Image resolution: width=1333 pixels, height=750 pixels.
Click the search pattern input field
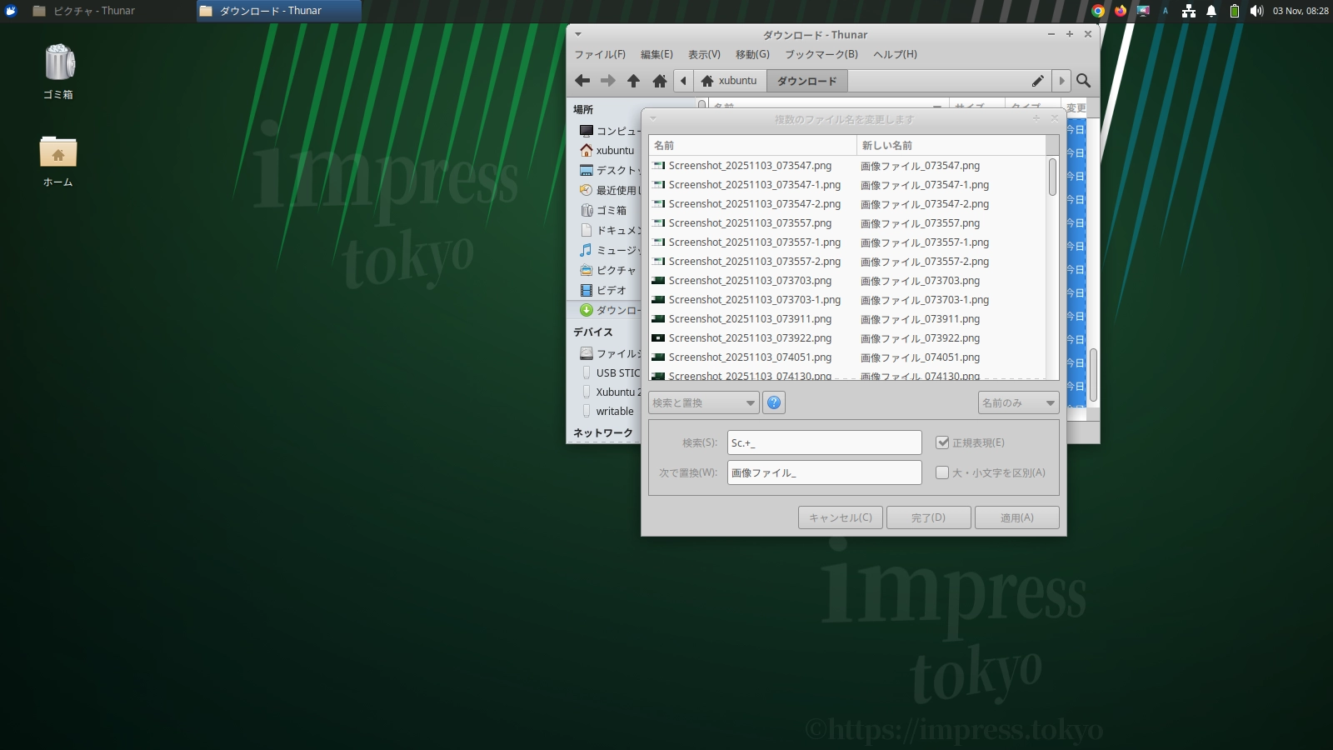click(x=825, y=442)
